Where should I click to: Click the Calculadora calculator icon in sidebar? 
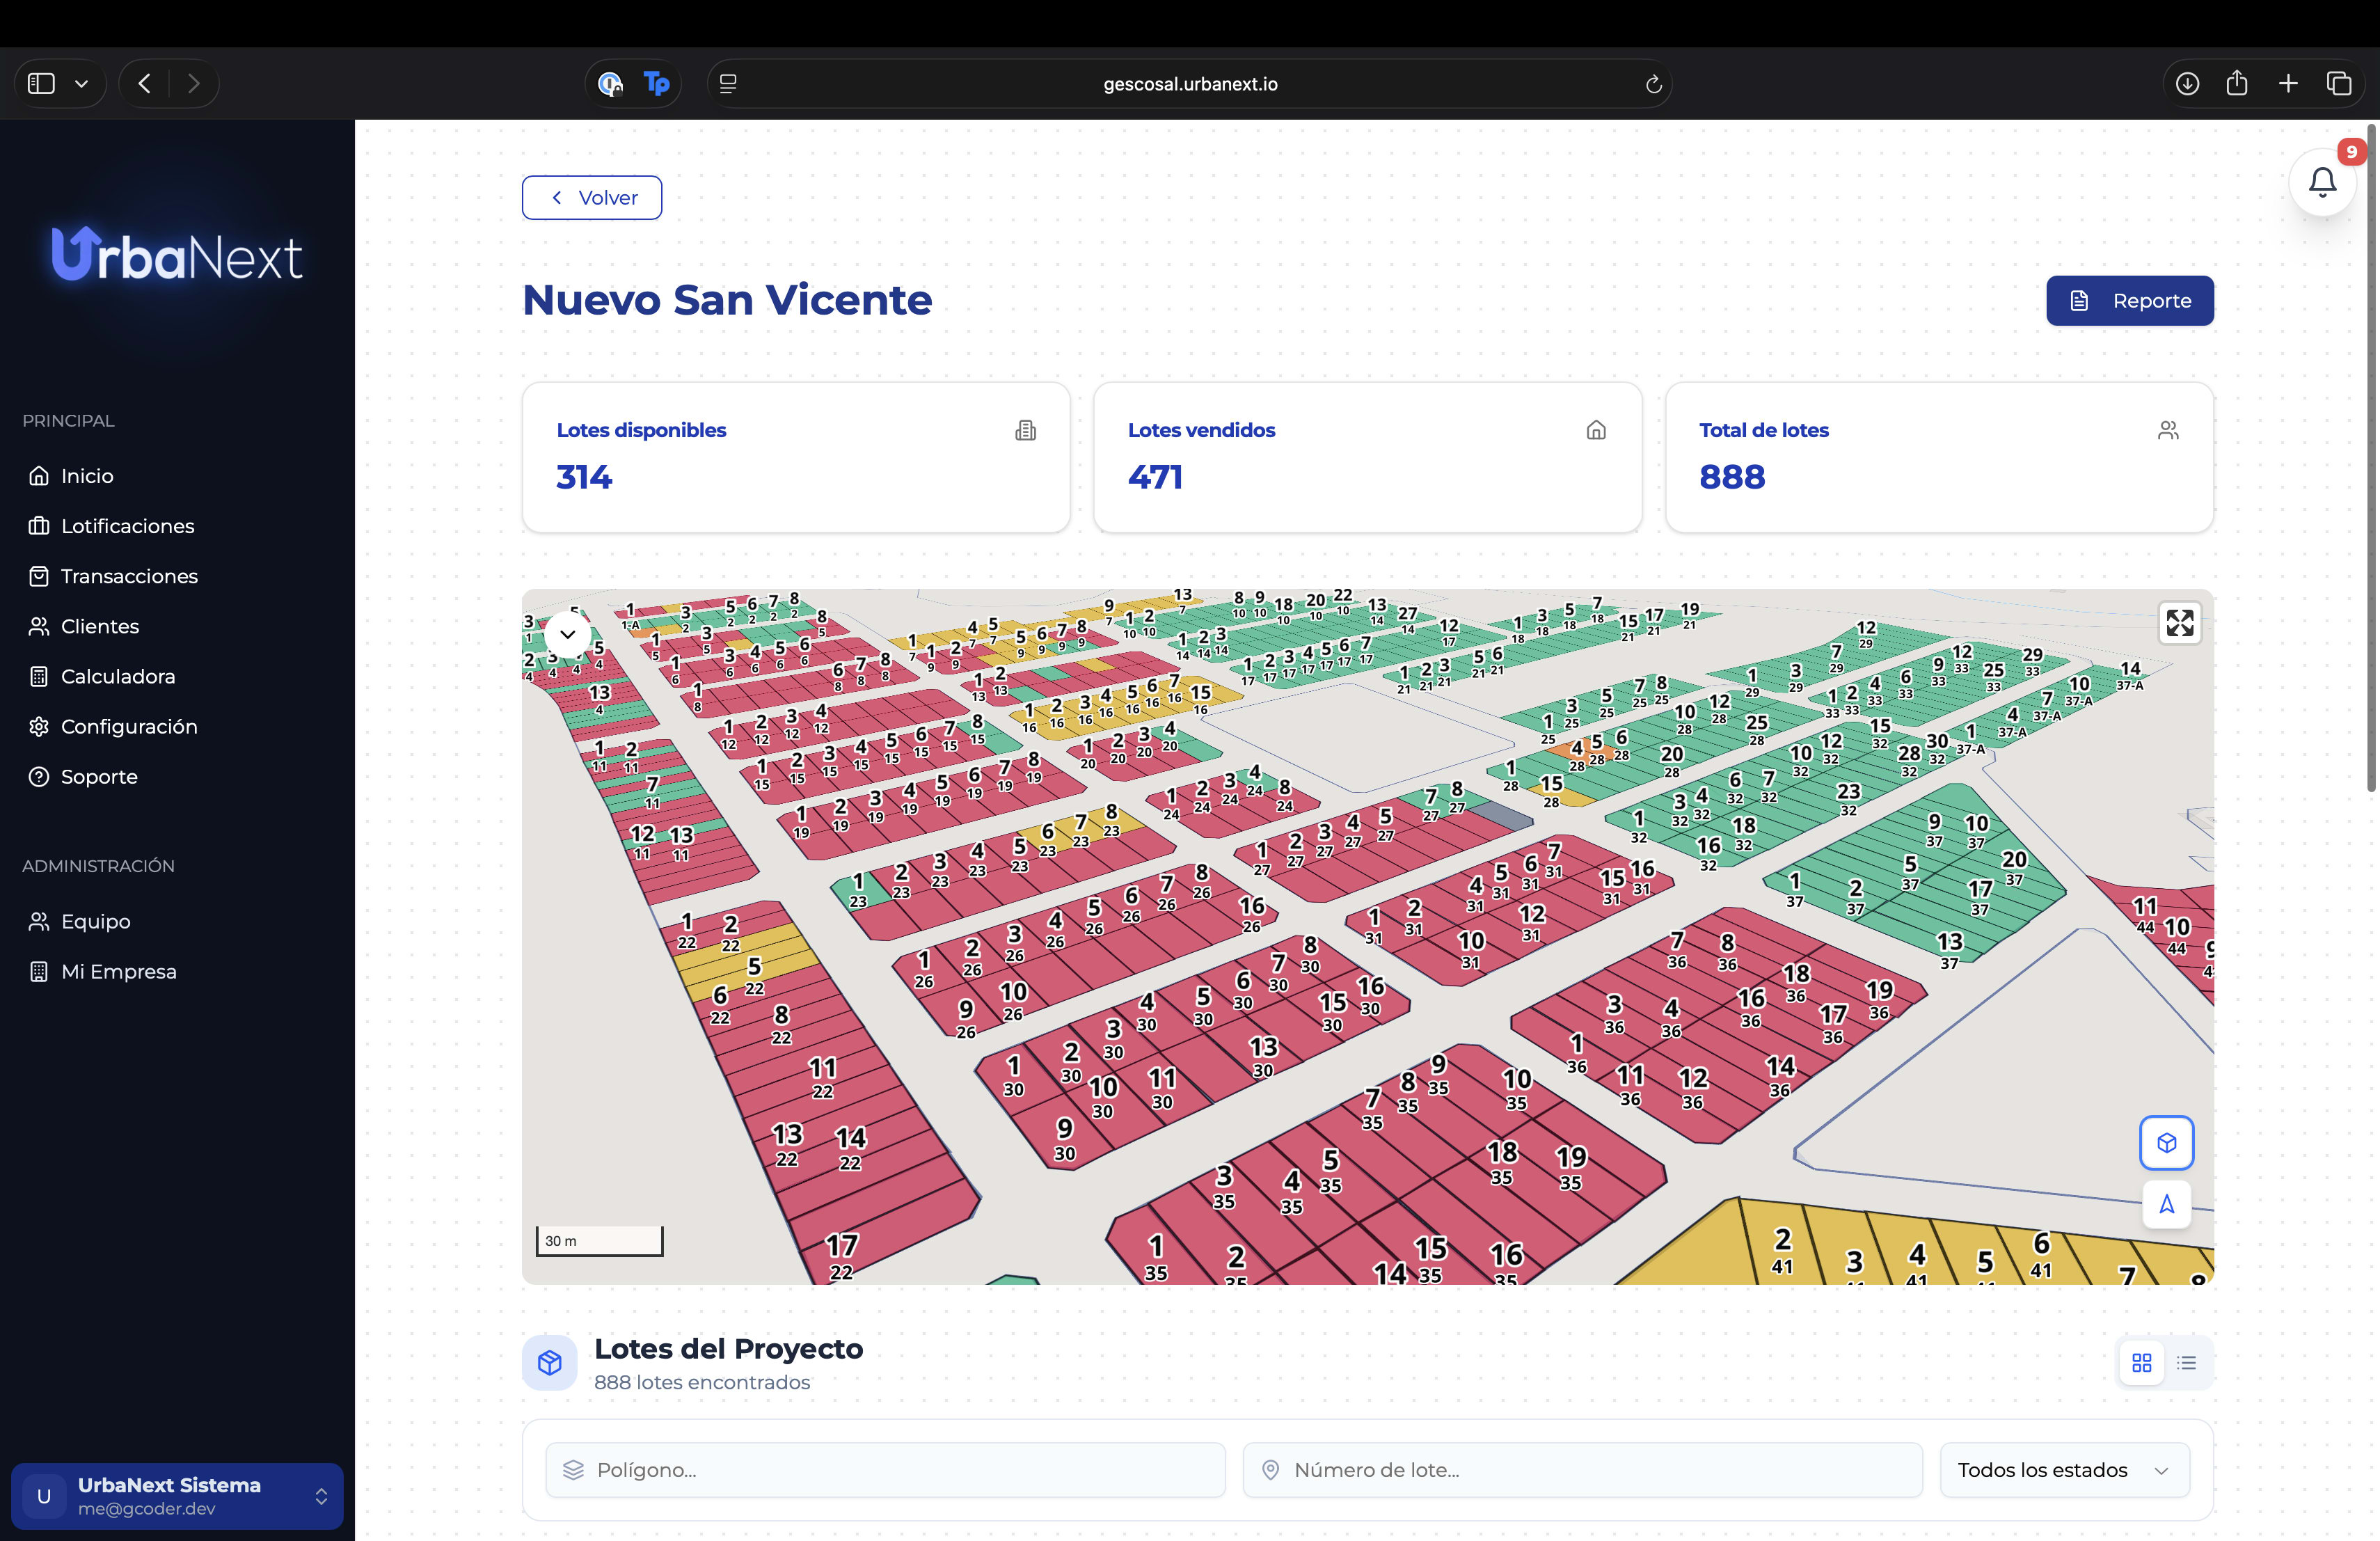(x=39, y=676)
